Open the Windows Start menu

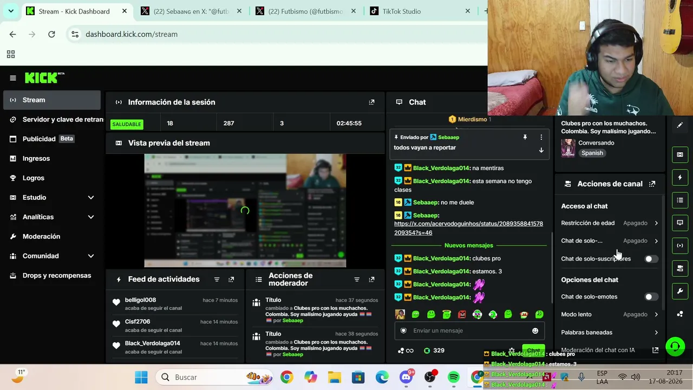[x=141, y=377]
